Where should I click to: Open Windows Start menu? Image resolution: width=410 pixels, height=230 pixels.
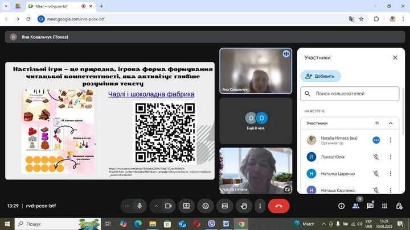pos(7,224)
